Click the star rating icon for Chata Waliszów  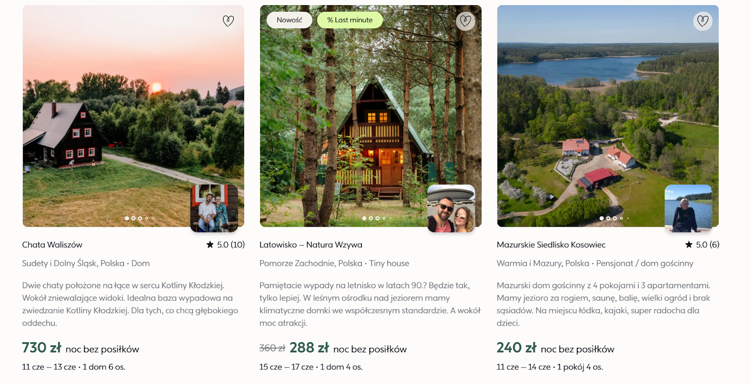(x=210, y=245)
